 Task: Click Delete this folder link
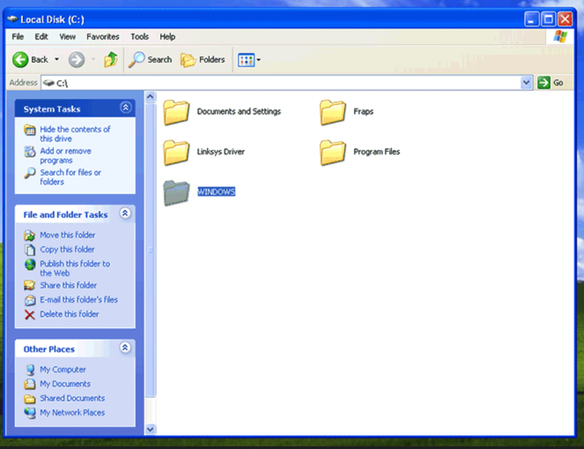pos(69,314)
